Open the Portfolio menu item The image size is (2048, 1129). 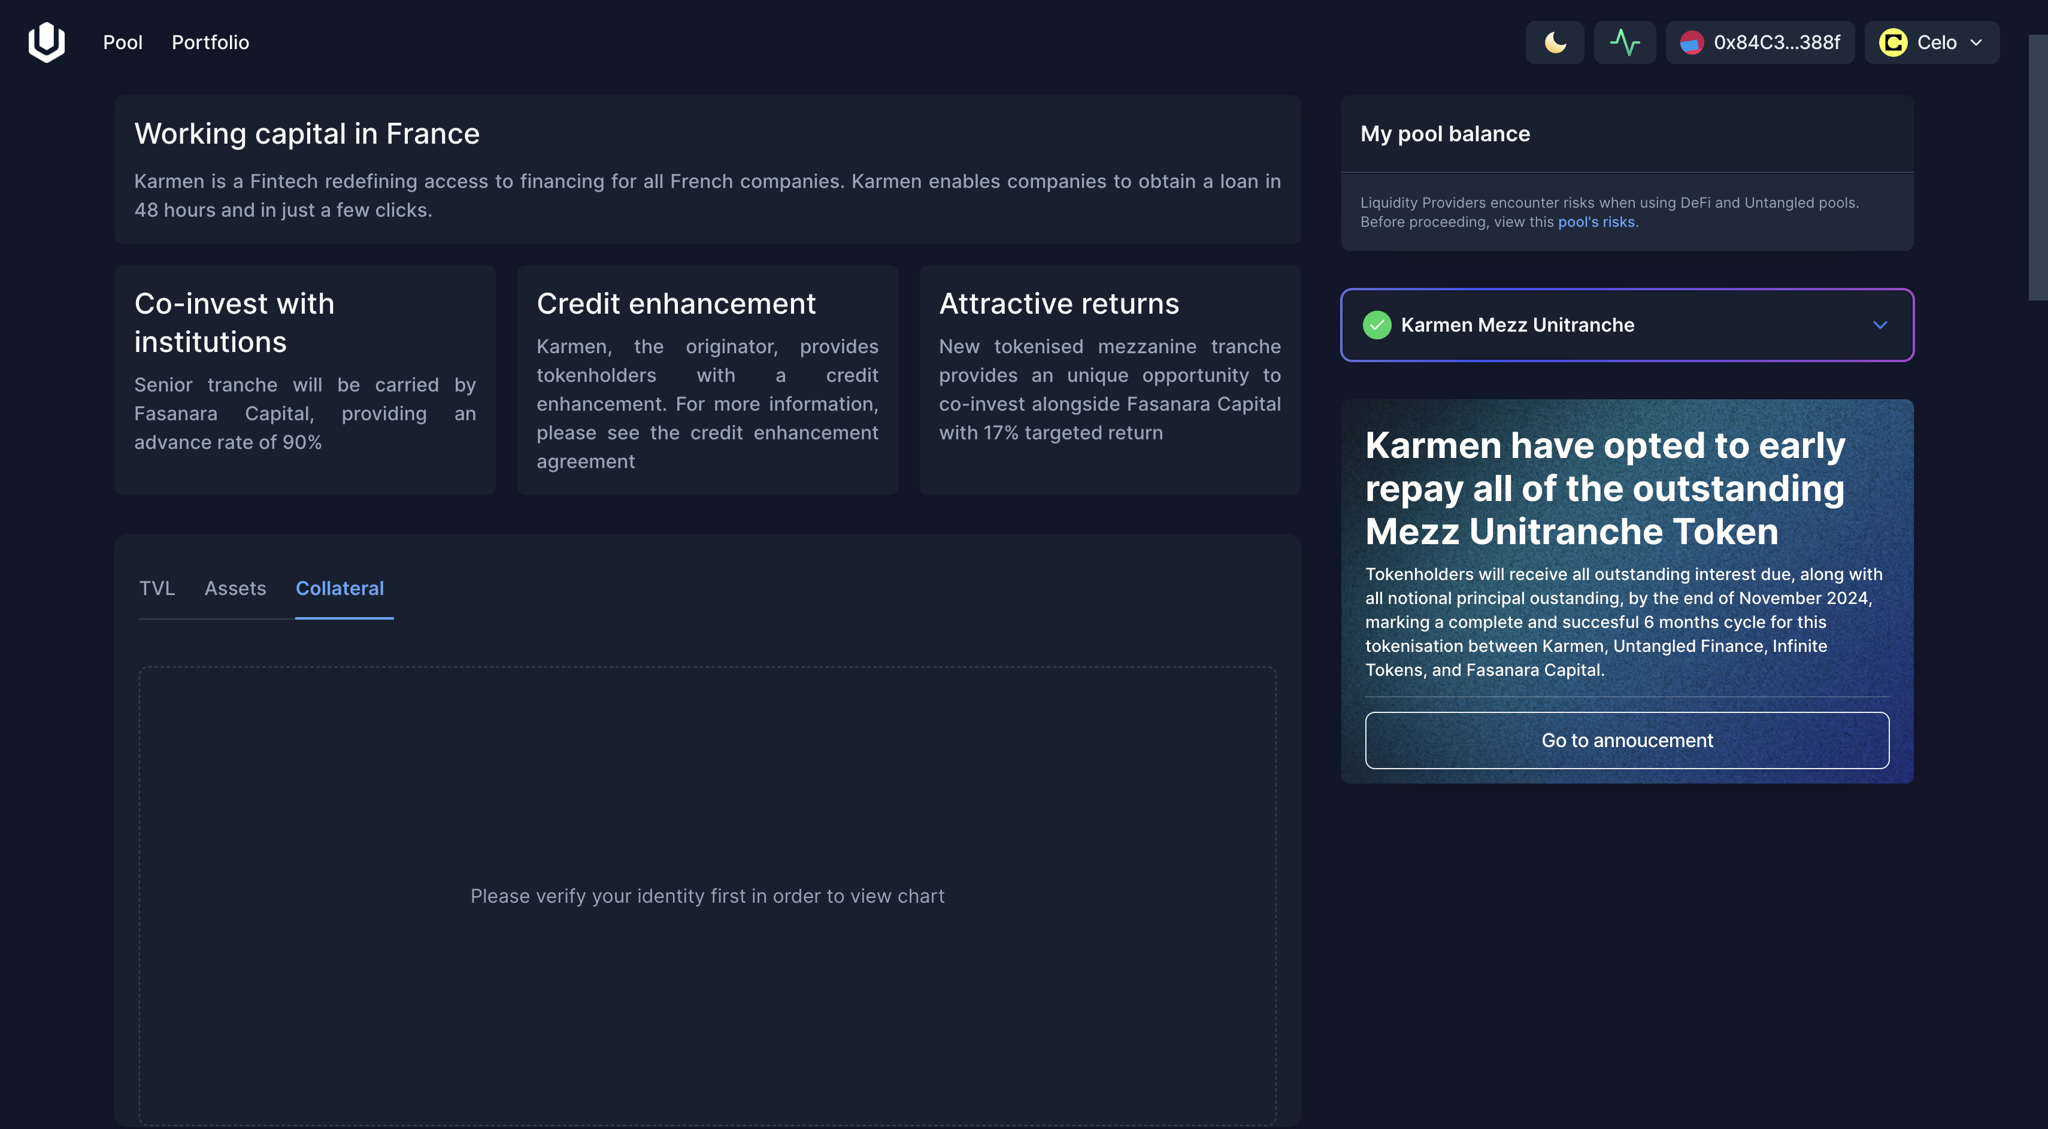(x=210, y=42)
